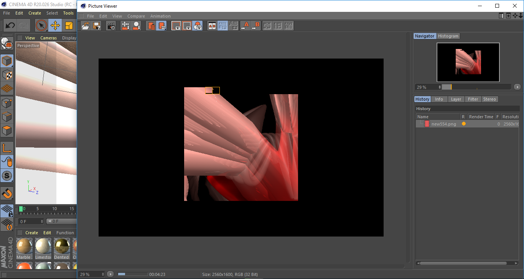Image resolution: width=524 pixels, height=279 pixels.
Task: Click the Remove Image trash icon
Action: click(151, 26)
